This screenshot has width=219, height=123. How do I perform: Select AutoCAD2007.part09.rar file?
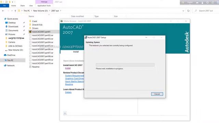(x=42, y=60)
